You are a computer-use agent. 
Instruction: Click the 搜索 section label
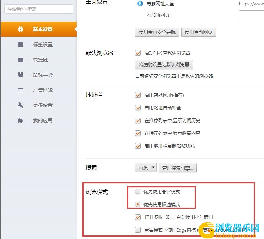point(91,167)
